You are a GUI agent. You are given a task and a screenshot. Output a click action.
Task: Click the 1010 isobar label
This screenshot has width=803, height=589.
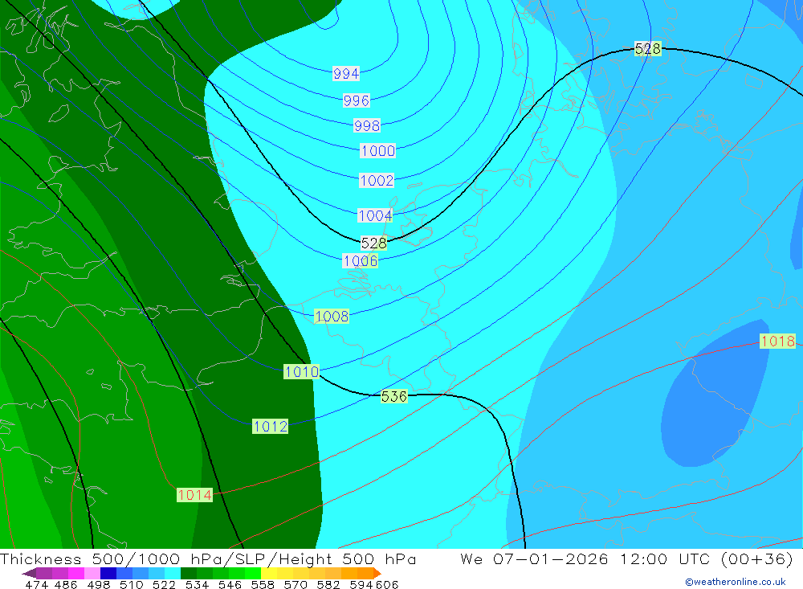click(x=301, y=372)
